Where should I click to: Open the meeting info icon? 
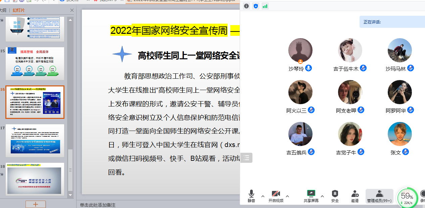[246, 6]
